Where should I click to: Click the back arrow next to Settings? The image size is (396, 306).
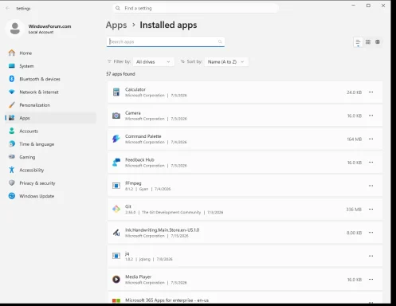point(7,8)
